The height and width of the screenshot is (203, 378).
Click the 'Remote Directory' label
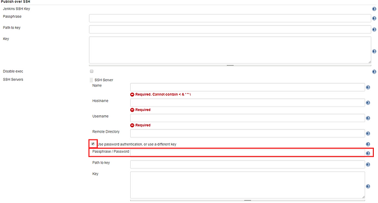pyautogui.click(x=106, y=132)
